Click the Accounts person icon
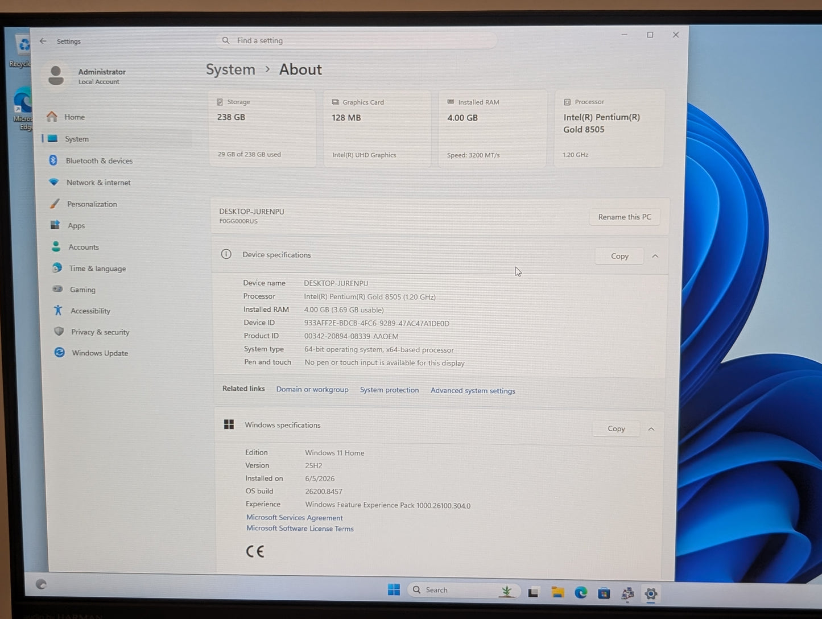Viewport: 822px width, 619px height. click(56, 246)
